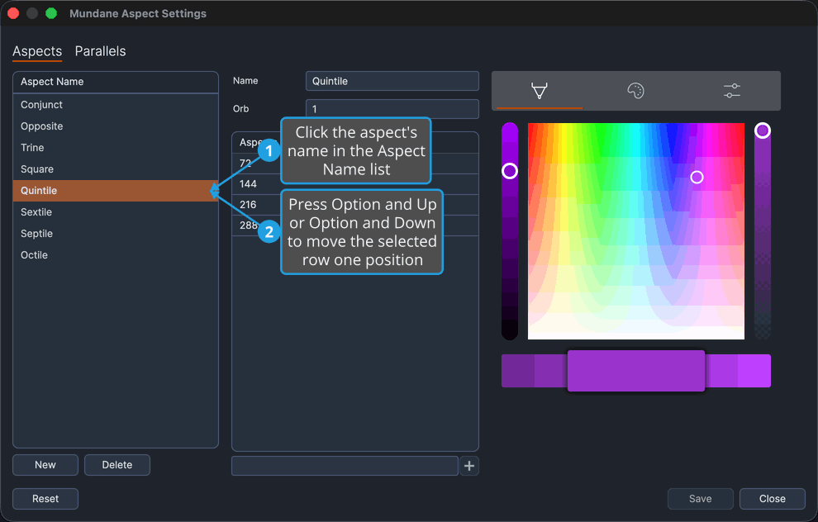This screenshot has width=818, height=522.
Task: Click the green zoom window button
Action: tap(51, 13)
